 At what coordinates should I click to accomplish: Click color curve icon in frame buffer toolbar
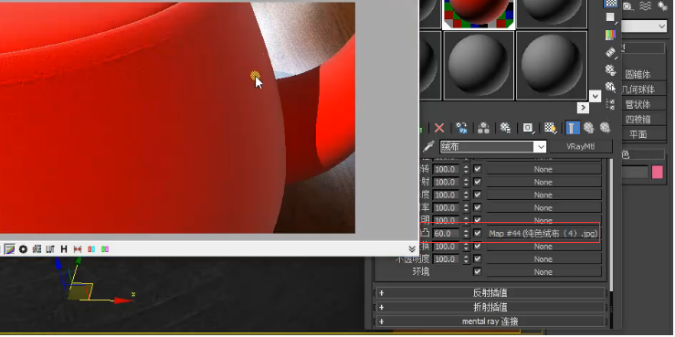(10, 248)
